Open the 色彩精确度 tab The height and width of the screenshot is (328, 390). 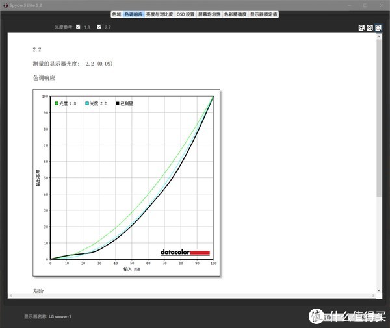coord(235,14)
